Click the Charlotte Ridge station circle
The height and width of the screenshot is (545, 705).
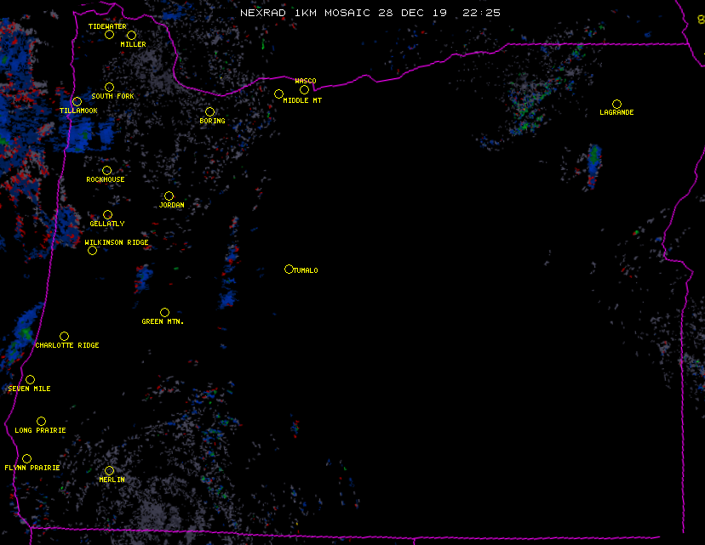pos(64,337)
